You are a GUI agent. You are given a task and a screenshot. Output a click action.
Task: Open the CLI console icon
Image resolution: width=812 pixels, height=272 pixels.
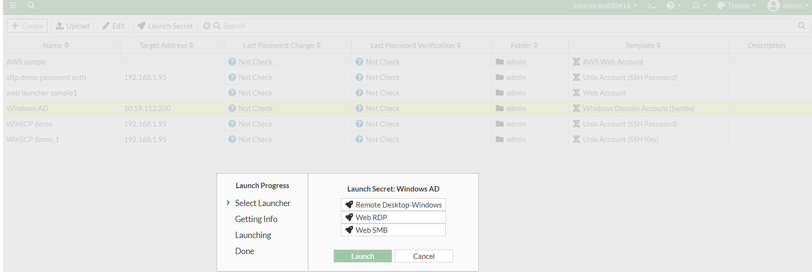(651, 5)
